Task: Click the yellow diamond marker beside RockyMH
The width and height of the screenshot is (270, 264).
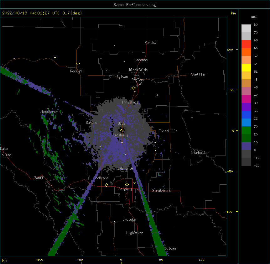Action: click(x=78, y=64)
